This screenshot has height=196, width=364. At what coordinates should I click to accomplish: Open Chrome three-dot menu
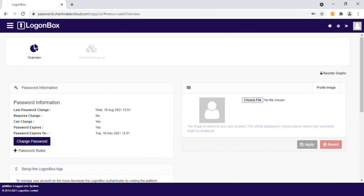coord(358,14)
